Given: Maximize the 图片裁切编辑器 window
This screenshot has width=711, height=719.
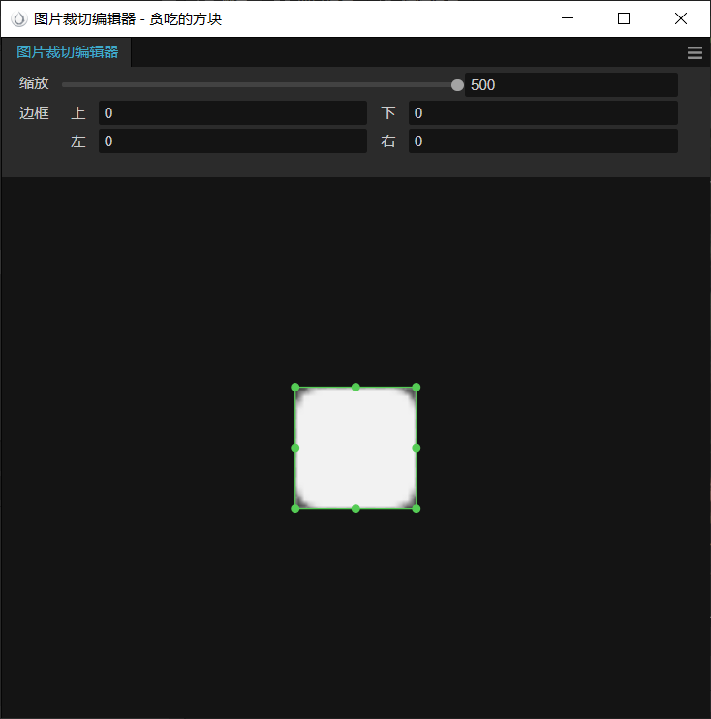Looking at the screenshot, I should click(624, 18).
